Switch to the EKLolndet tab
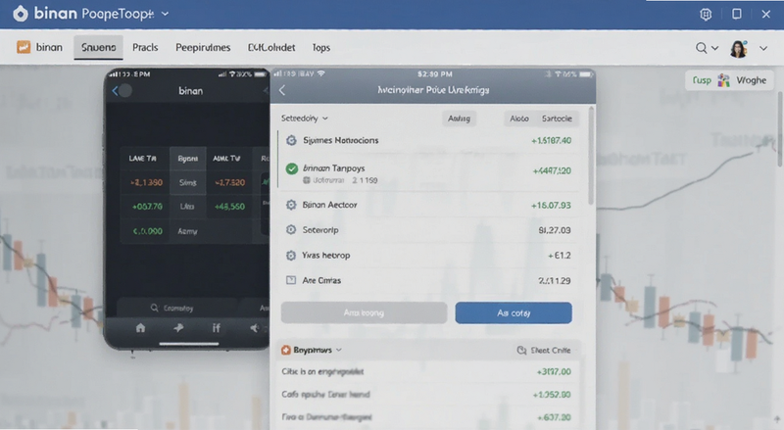 pos(271,47)
